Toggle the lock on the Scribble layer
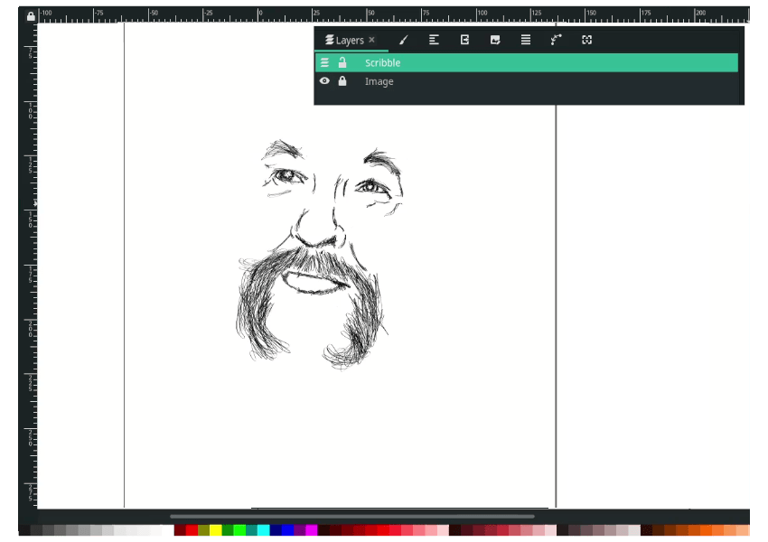This screenshot has height=542, width=768. pyautogui.click(x=342, y=62)
